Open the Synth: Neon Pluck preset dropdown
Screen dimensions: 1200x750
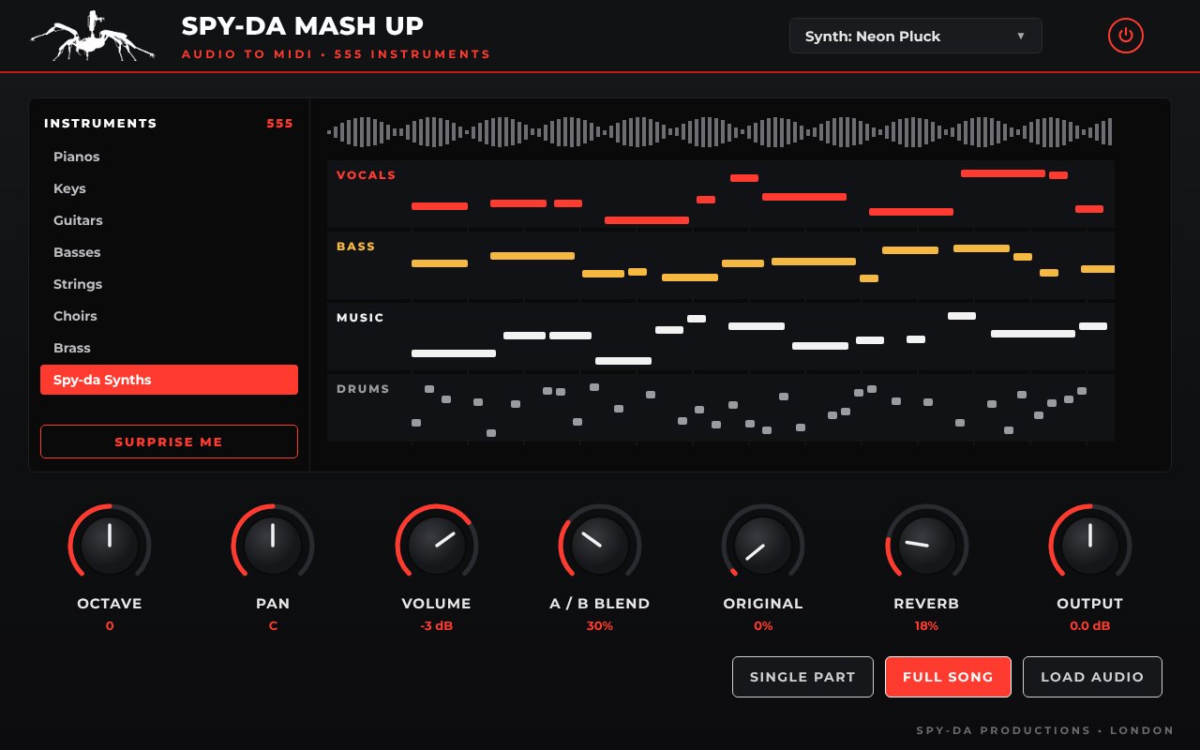point(916,36)
